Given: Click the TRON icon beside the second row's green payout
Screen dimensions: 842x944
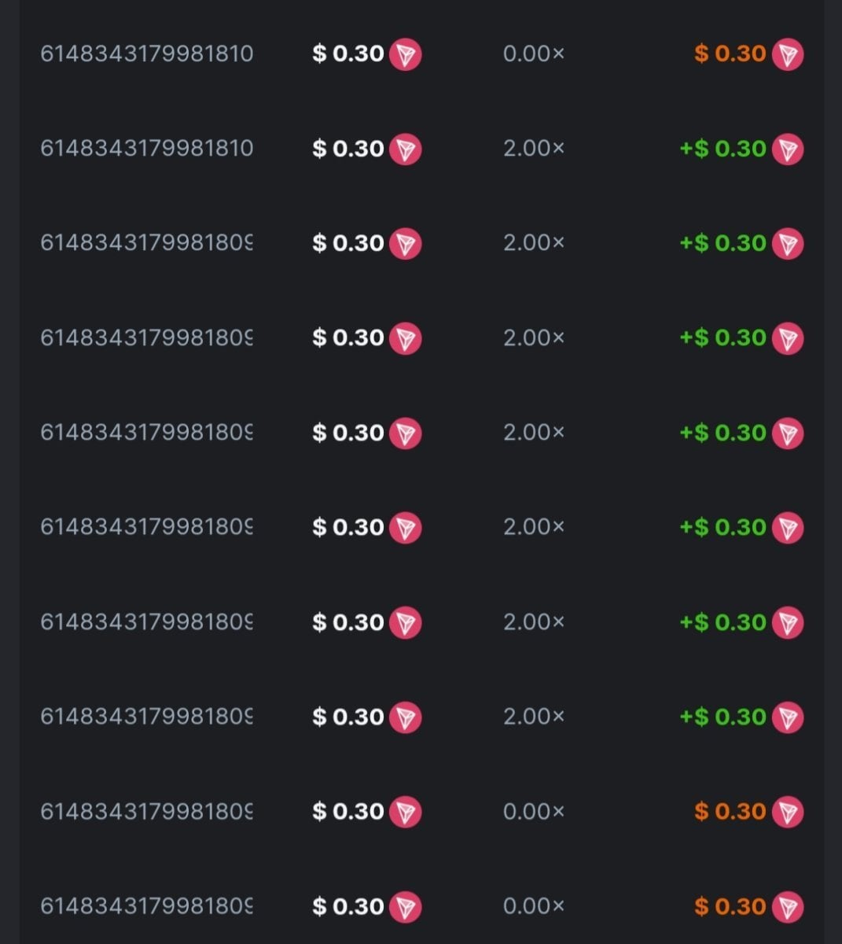Looking at the screenshot, I should click(x=787, y=149).
